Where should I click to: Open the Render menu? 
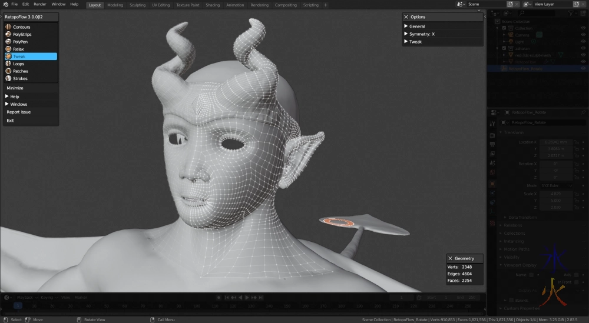point(40,4)
